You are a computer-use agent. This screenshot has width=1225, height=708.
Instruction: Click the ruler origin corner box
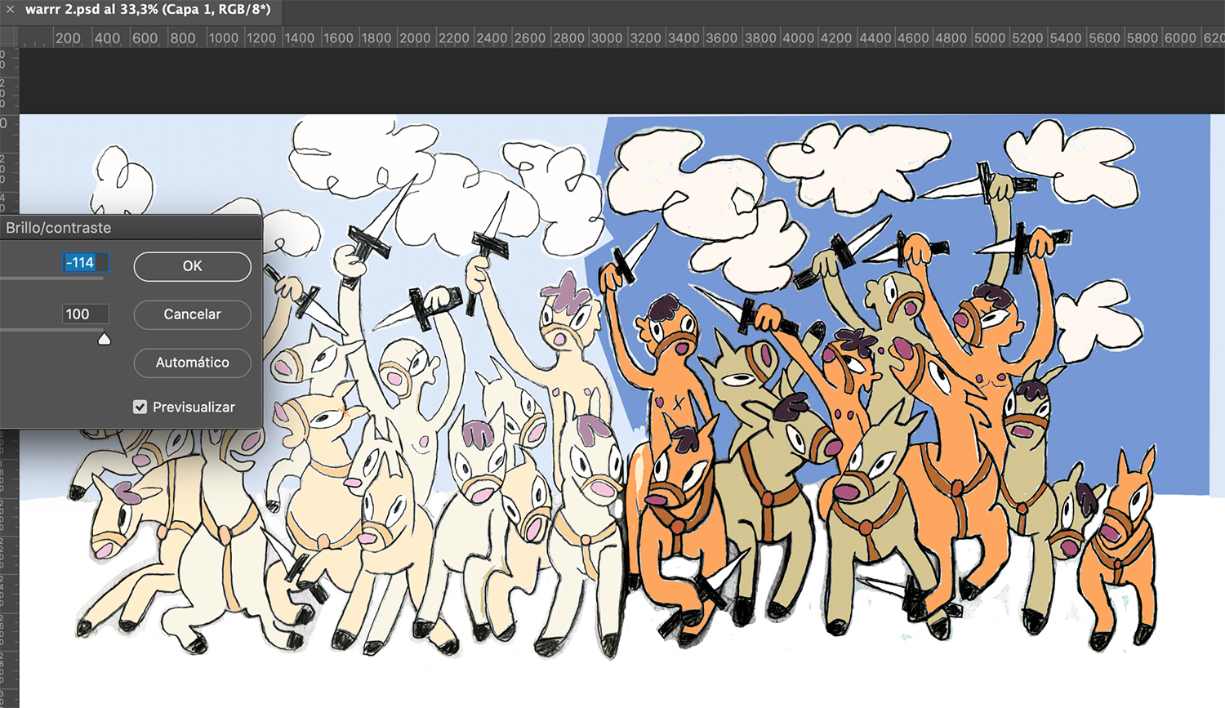[x=8, y=38]
